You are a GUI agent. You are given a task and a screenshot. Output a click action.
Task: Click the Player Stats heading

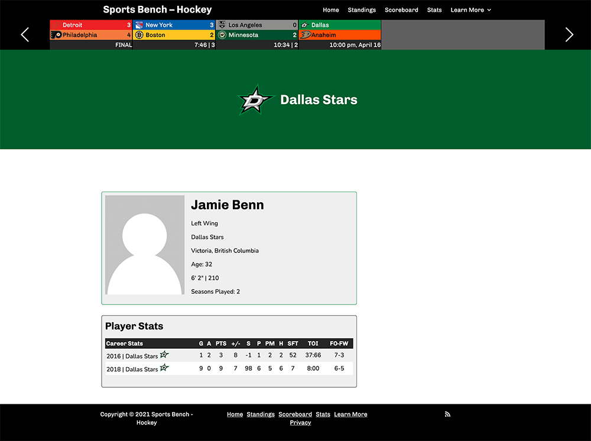[134, 326]
